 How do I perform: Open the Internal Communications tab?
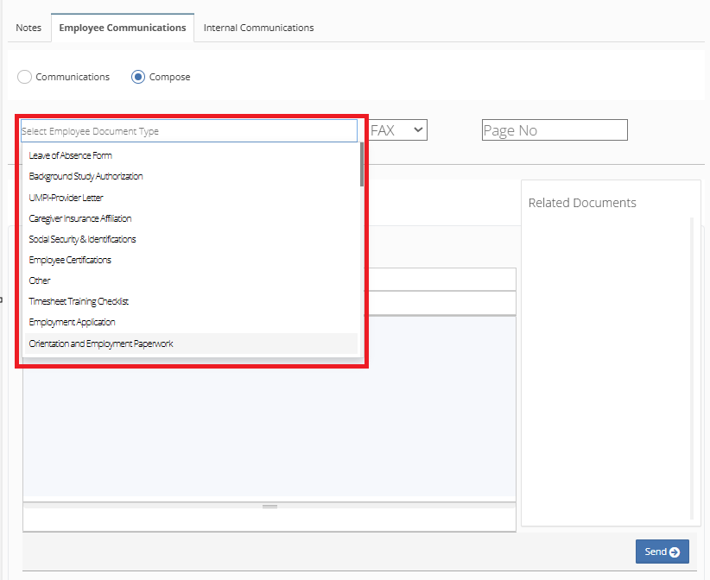258,28
